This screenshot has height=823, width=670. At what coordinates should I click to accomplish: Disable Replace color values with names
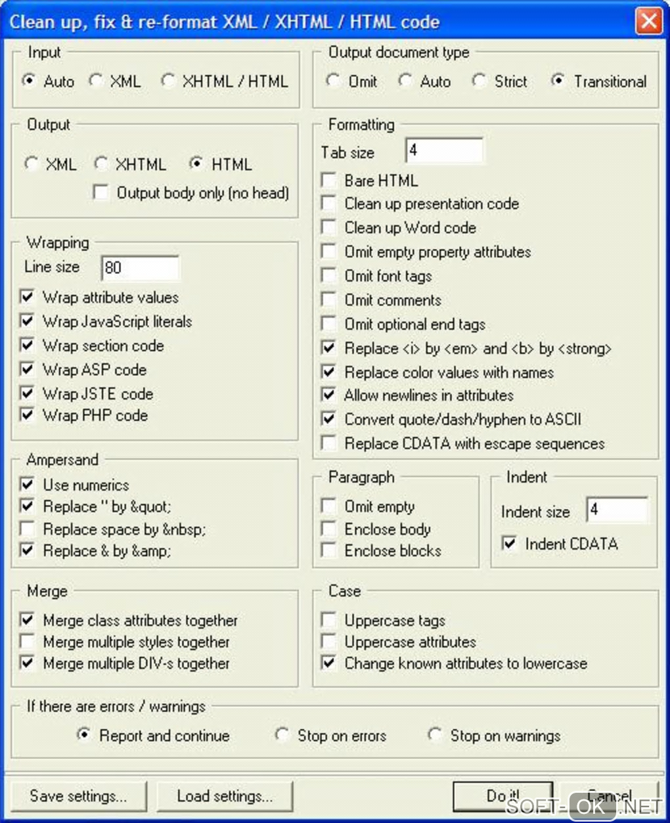click(x=328, y=372)
